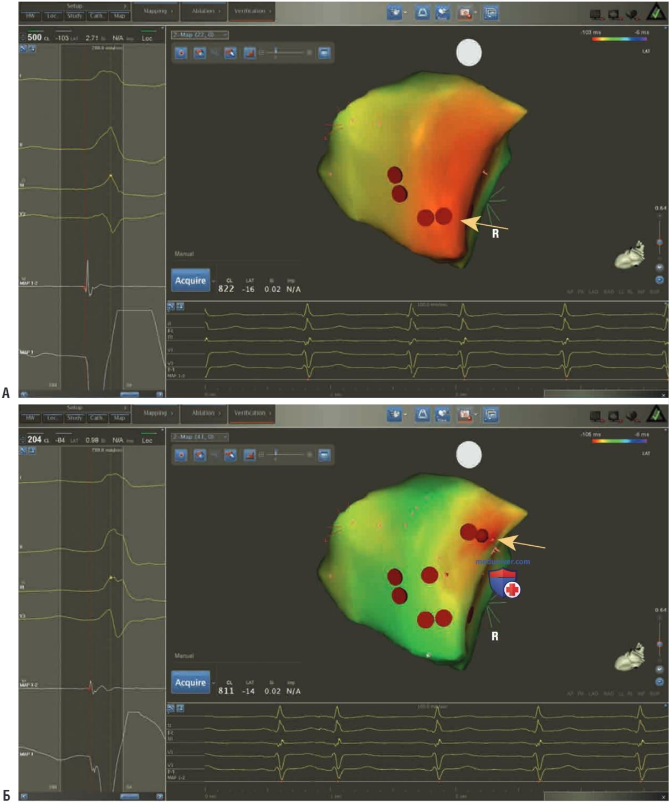Select the Map setup tab in panel Б
This screenshot has width=670, height=803.
[120, 418]
